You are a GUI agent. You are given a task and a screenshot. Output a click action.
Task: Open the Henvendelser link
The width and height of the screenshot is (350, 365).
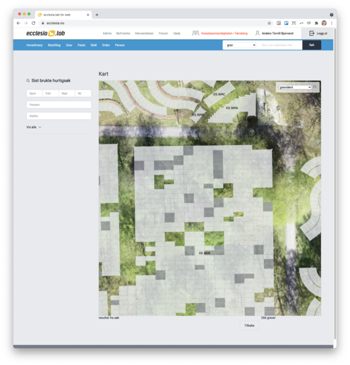tap(144, 34)
